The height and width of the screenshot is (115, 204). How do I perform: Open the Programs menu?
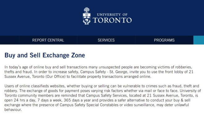(x=164, y=40)
